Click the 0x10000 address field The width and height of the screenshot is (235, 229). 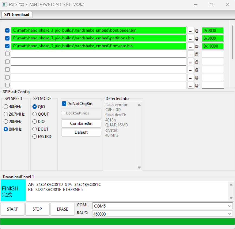[212, 46]
